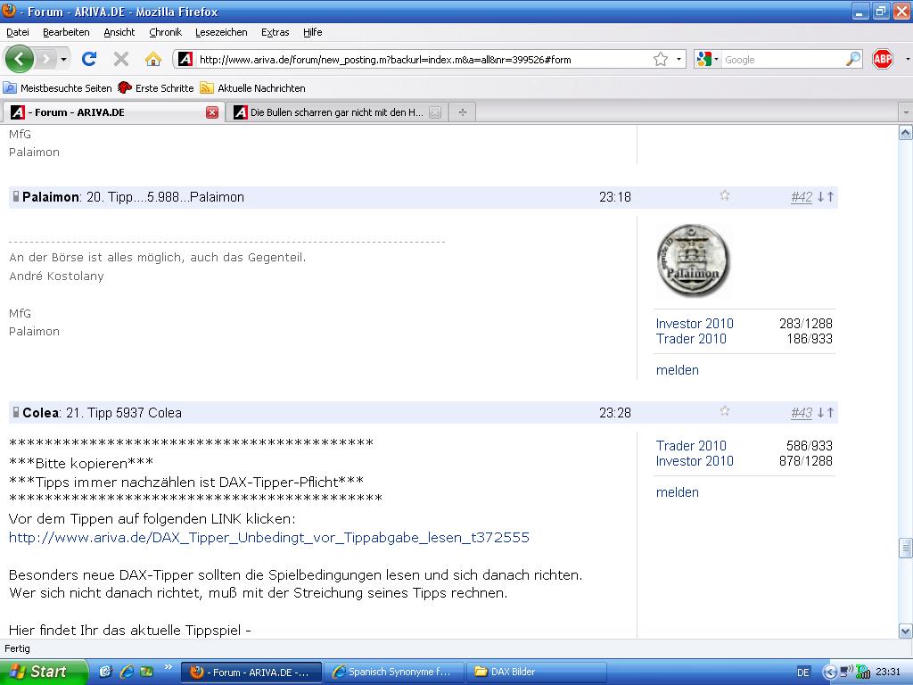Launch Internet Explorer from quick launch
913x685 pixels.
pos(127,672)
